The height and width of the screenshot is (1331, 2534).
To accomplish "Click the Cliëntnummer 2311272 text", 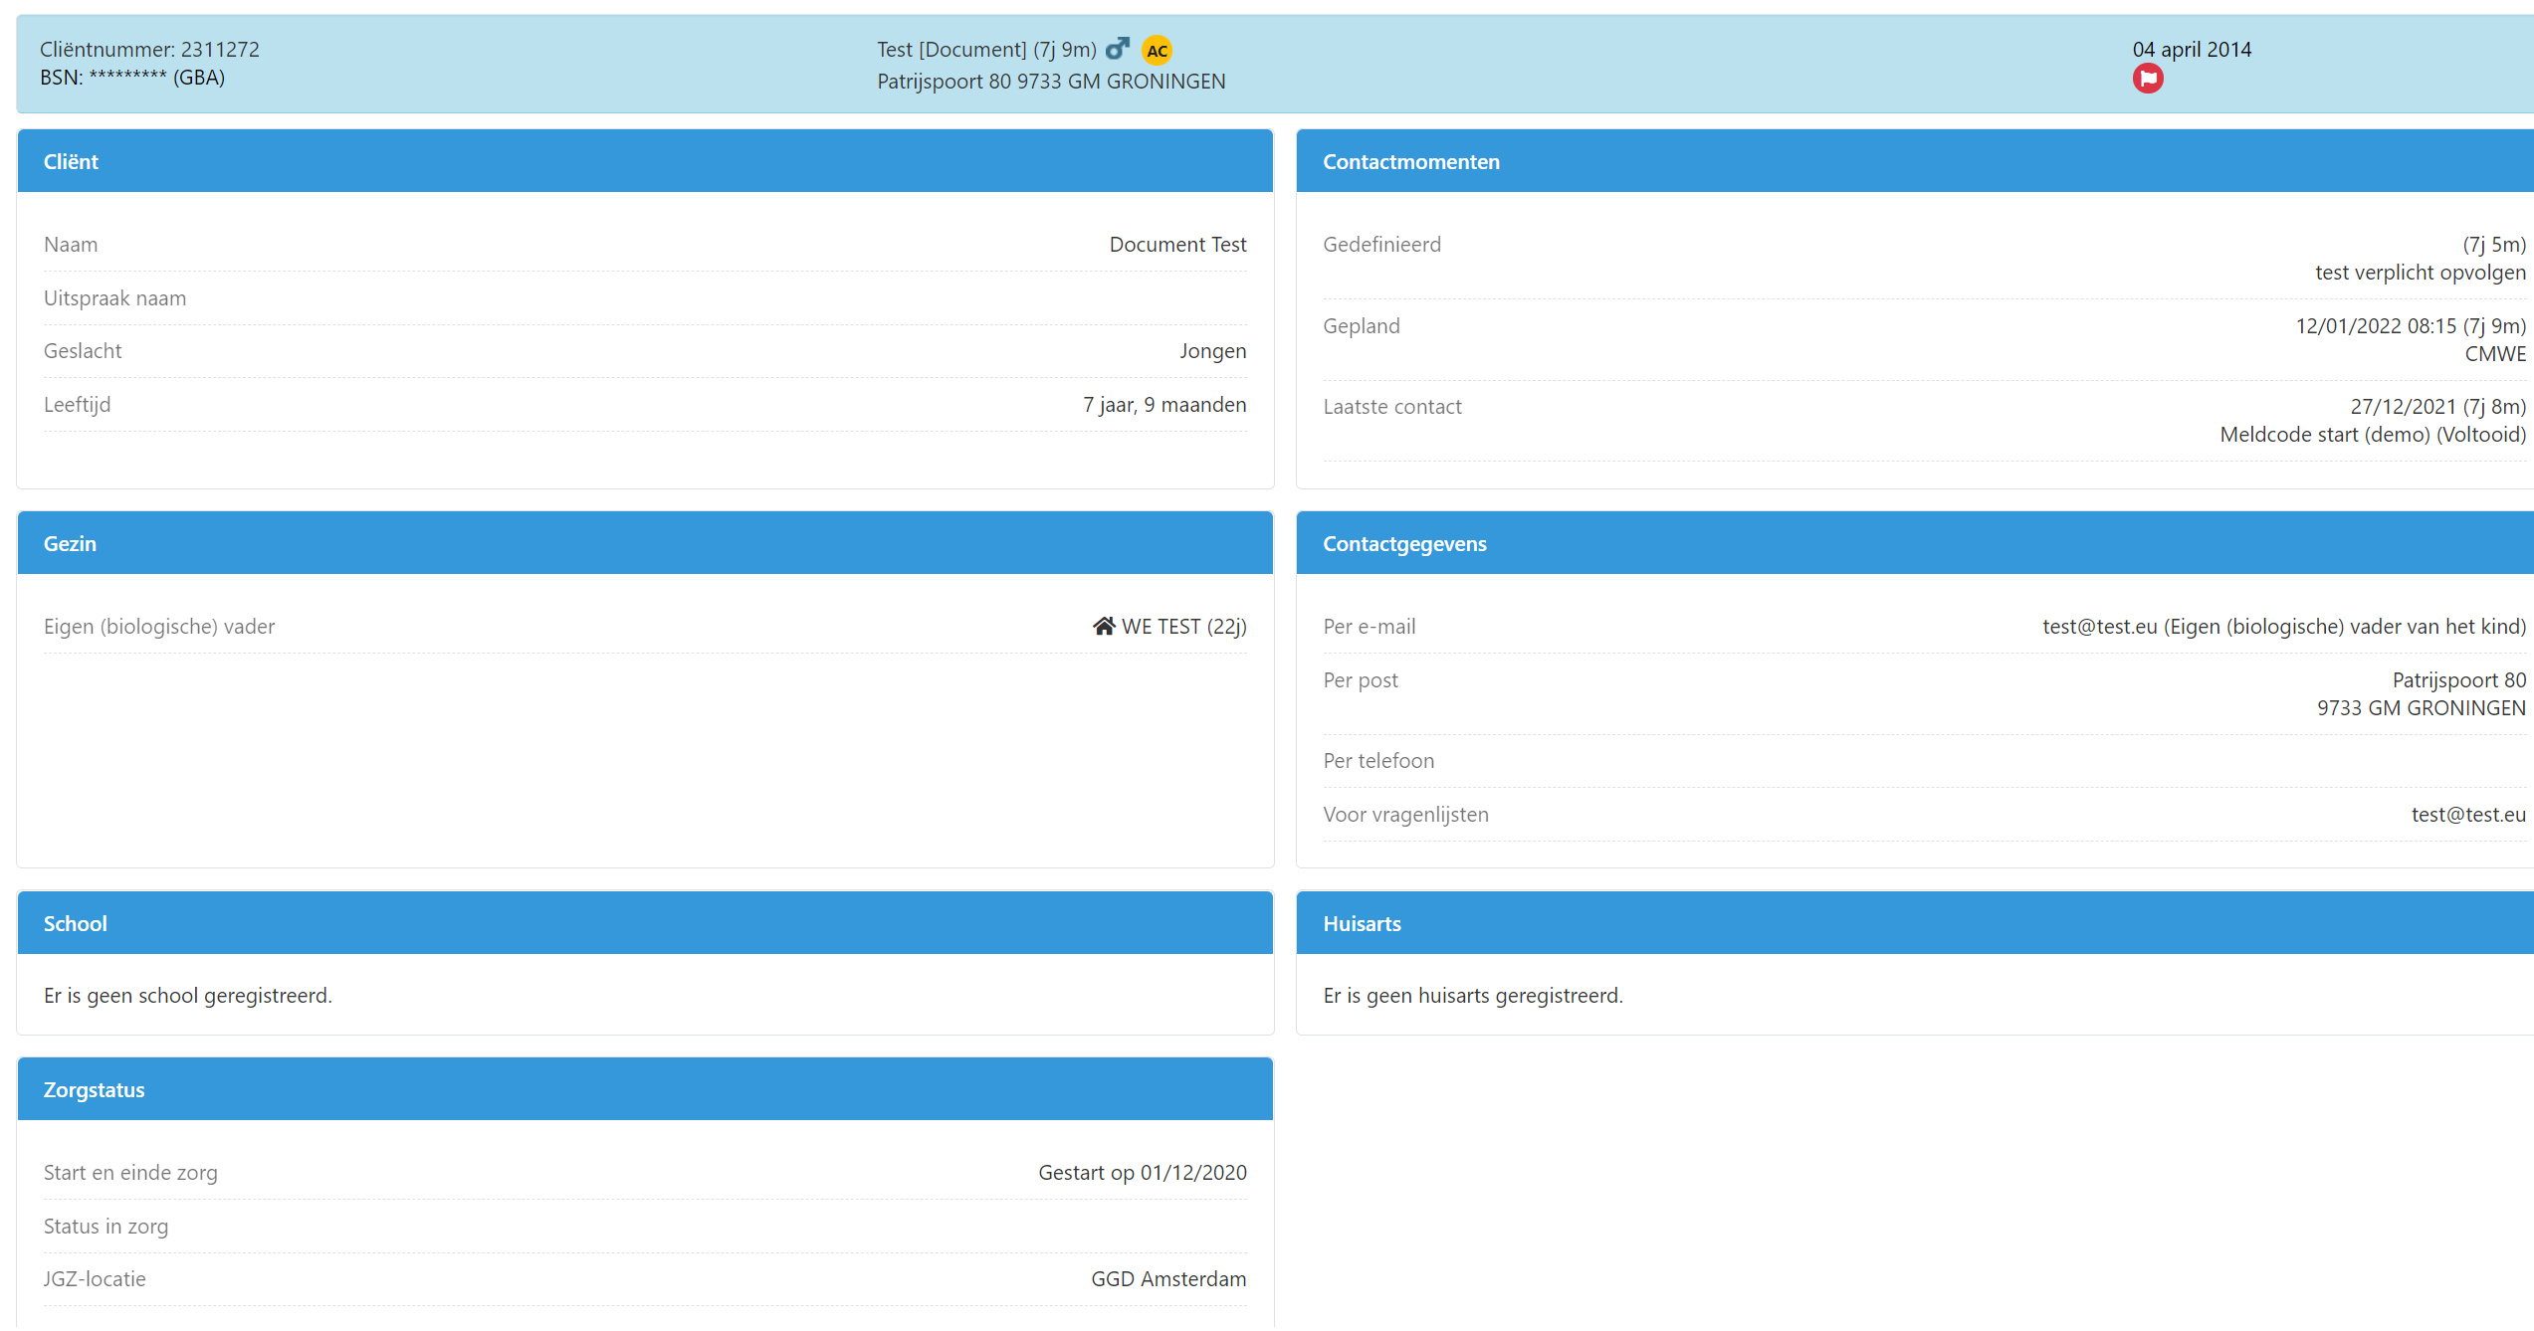I will pos(149,50).
